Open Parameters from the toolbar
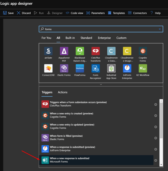The width and height of the screenshot is (168, 171). [x=96, y=13]
